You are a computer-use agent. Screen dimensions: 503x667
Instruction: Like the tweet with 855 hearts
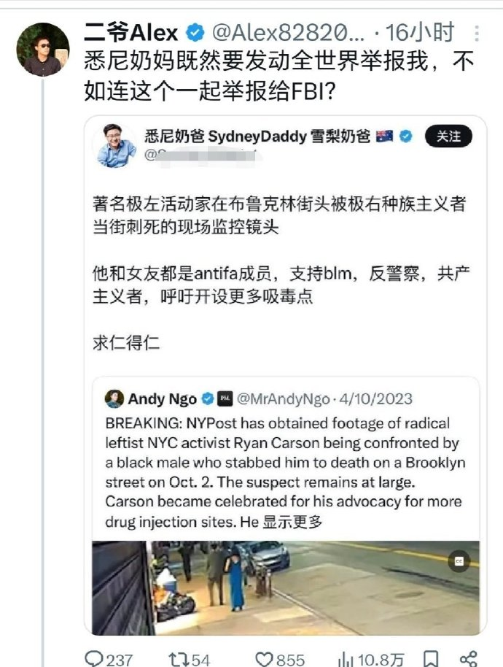264,660
